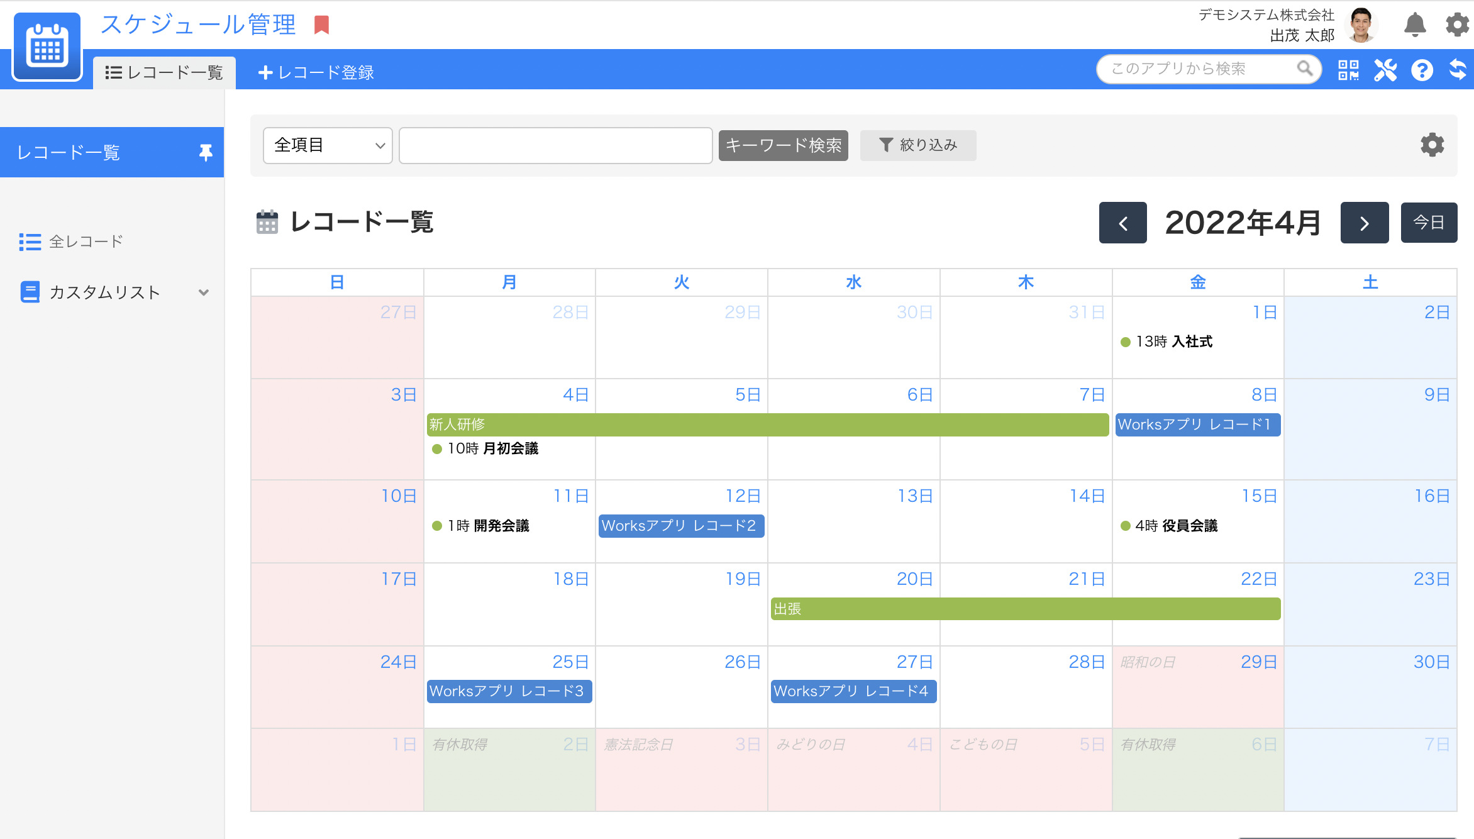Open the 4時 役員会議 event
Viewport: 1474px width, 839px height.
pyautogui.click(x=1169, y=526)
